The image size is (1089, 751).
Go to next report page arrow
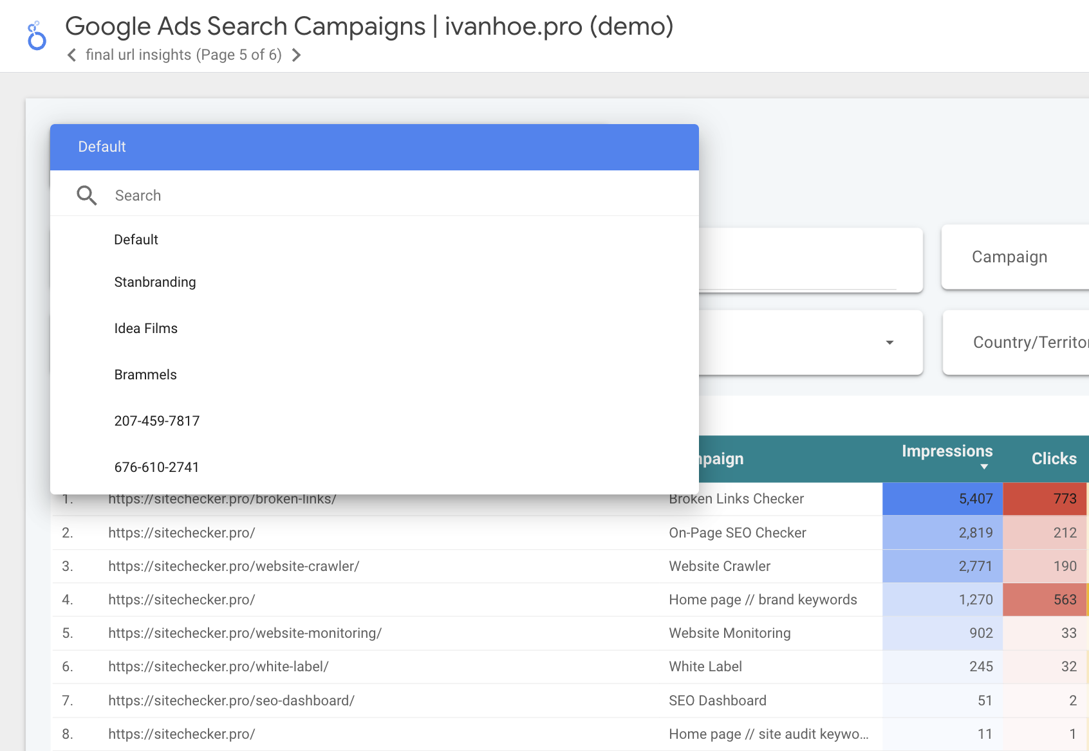[x=296, y=55]
